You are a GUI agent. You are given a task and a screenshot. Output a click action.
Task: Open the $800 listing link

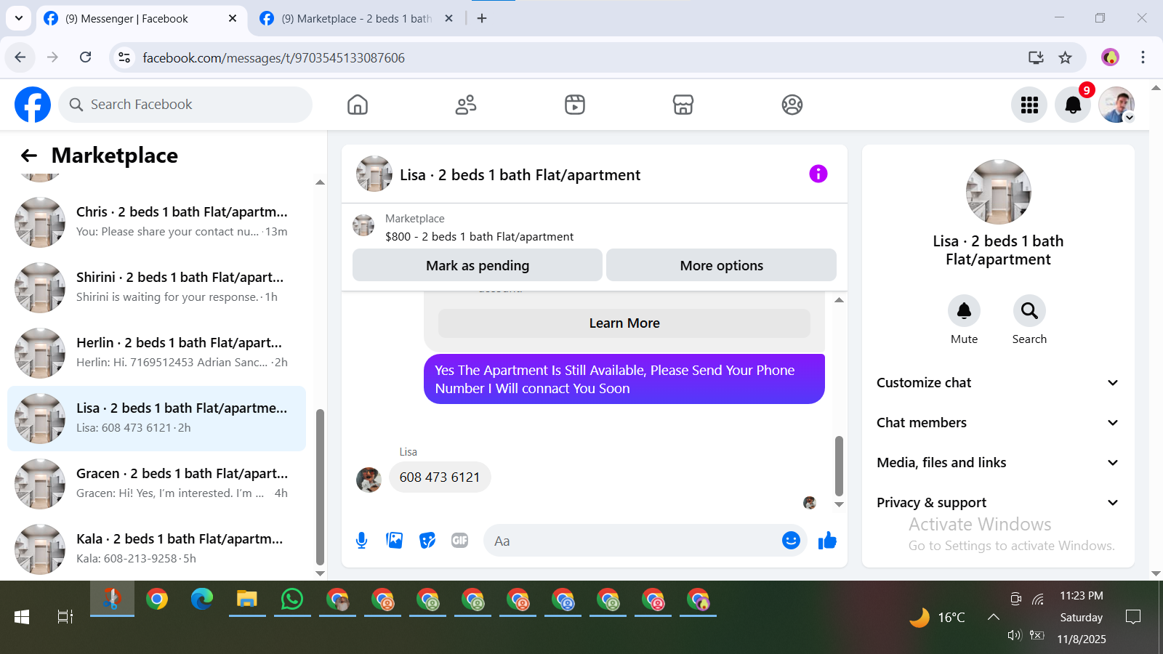coord(479,236)
